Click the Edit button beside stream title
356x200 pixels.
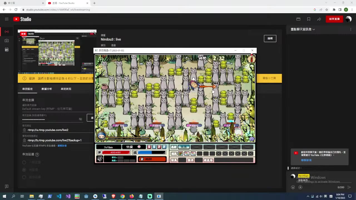point(270,39)
